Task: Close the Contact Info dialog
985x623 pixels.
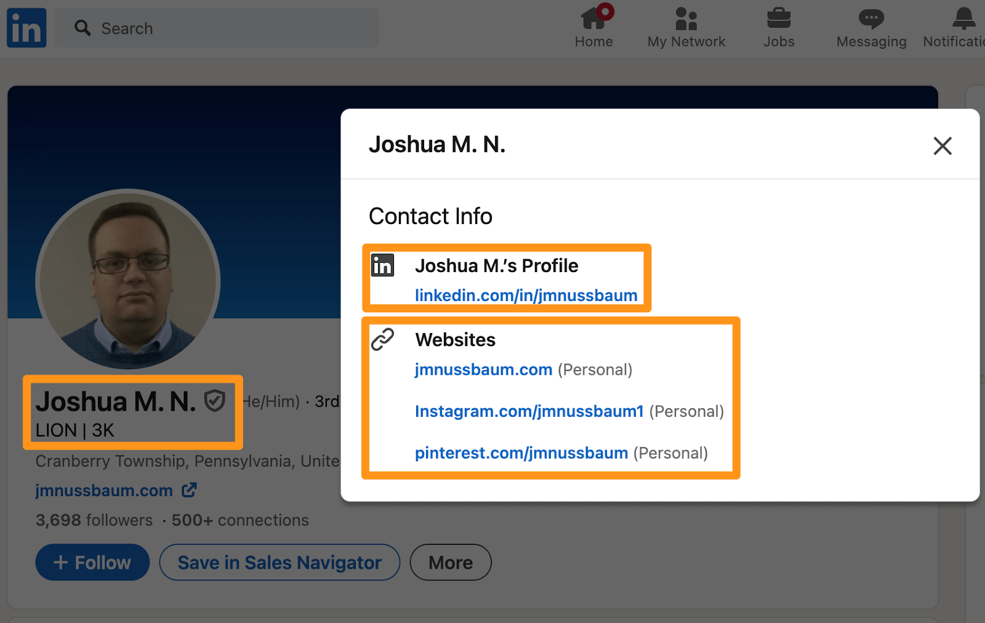Action: (942, 146)
